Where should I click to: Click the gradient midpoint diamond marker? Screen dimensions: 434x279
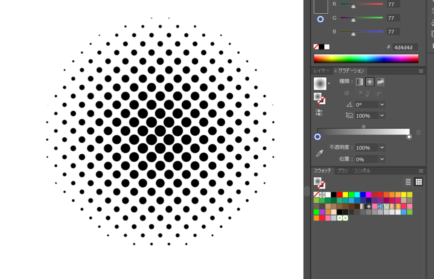[364, 127]
